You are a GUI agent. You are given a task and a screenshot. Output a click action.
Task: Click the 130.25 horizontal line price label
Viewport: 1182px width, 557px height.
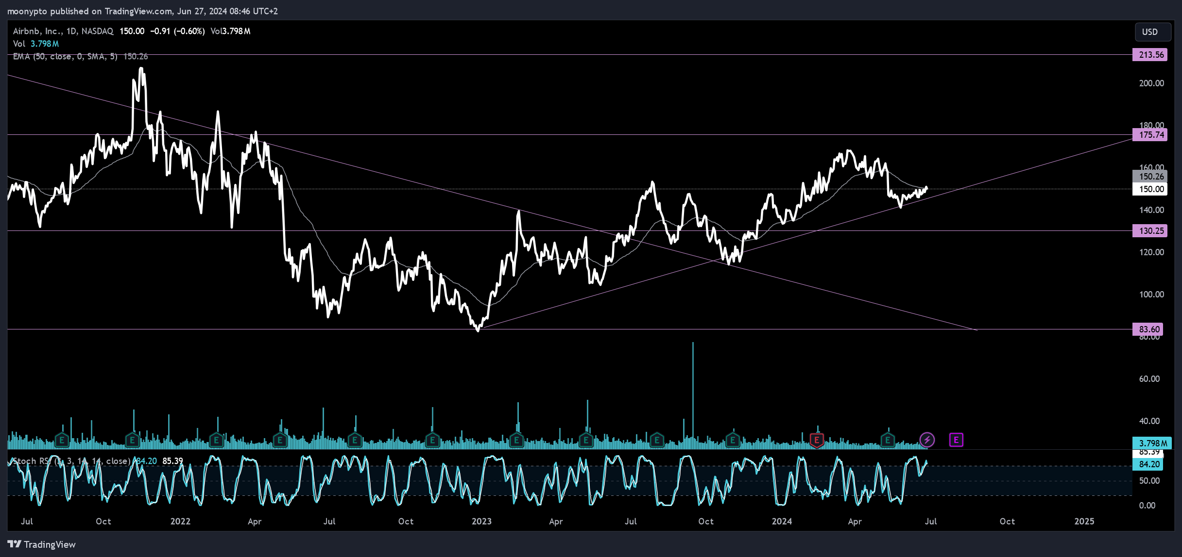(1150, 231)
